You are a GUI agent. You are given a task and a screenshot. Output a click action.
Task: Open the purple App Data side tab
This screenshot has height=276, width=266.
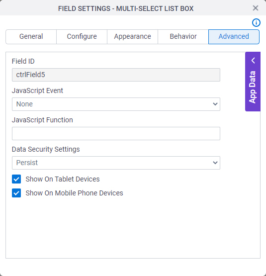click(x=253, y=82)
